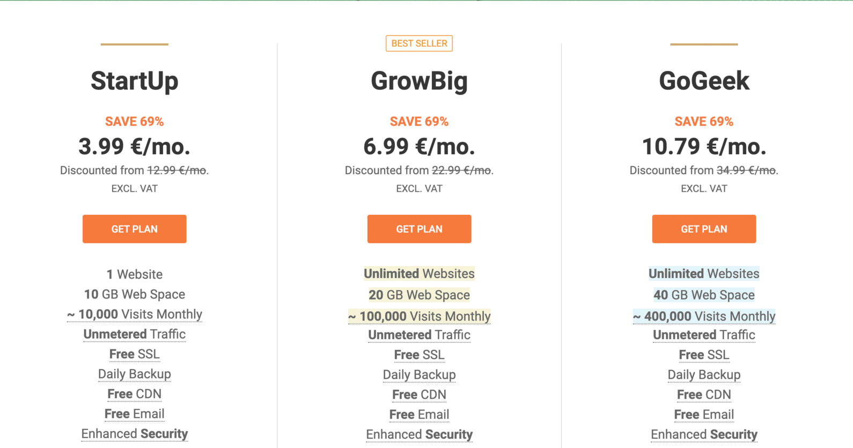Click 40 GB Web Space in GoGeek
Screen dimensions: 853x448
[x=704, y=295]
